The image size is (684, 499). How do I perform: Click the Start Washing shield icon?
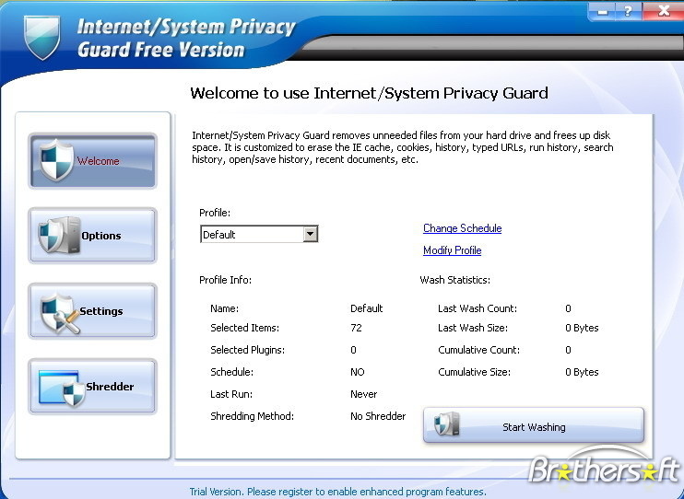coord(447,424)
